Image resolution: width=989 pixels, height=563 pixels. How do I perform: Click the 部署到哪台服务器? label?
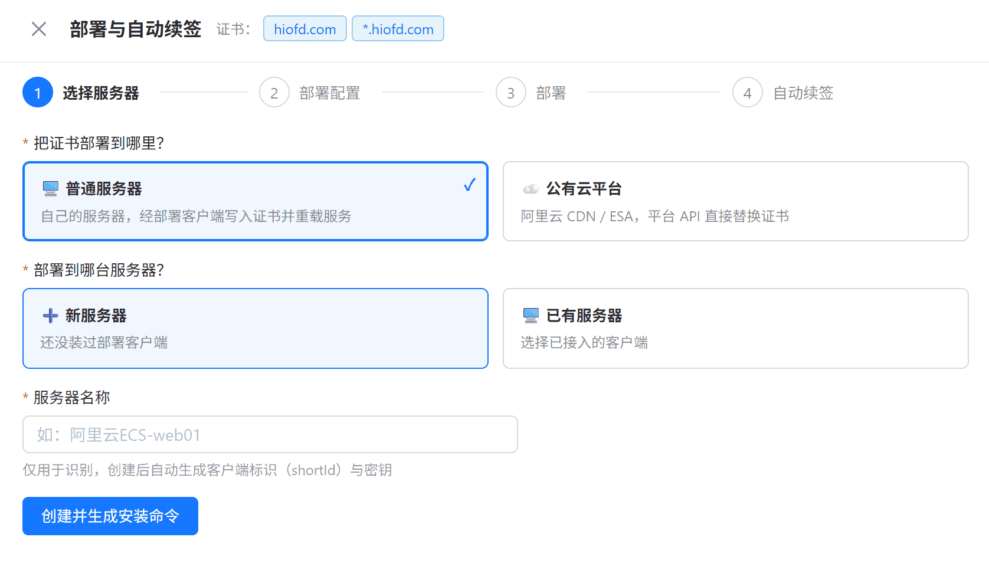point(99,270)
